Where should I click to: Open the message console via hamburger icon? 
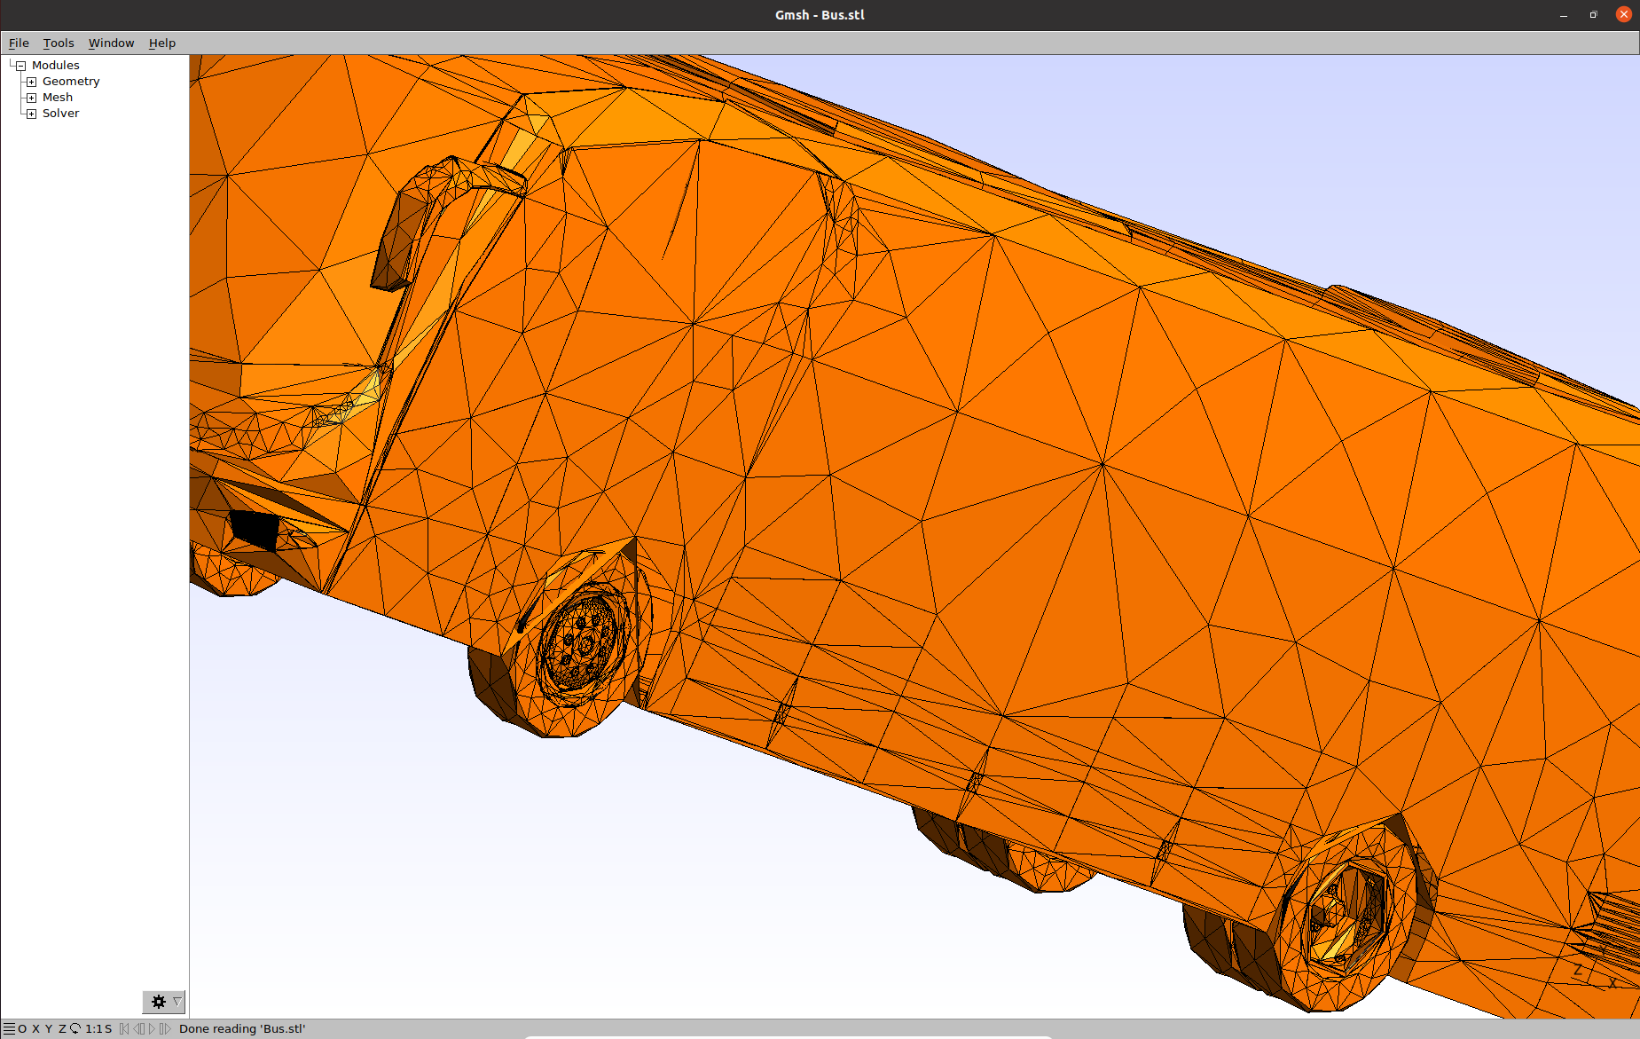pyautogui.click(x=9, y=1028)
